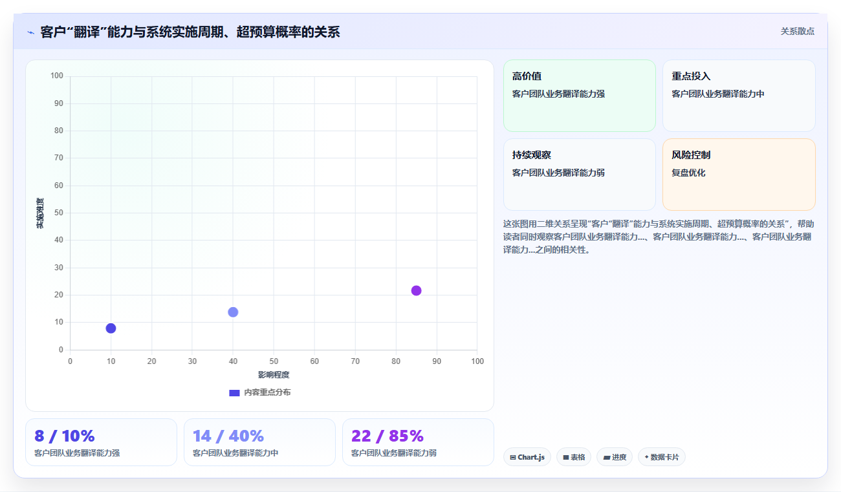Click the 实施难度 y-axis title
The height and width of the screenshot is (492, 841).
point(40,213)
